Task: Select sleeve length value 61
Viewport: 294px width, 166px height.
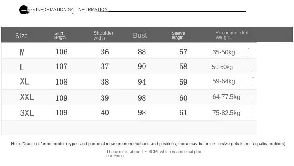Action: pyautogui.click(x=183, y=113)
